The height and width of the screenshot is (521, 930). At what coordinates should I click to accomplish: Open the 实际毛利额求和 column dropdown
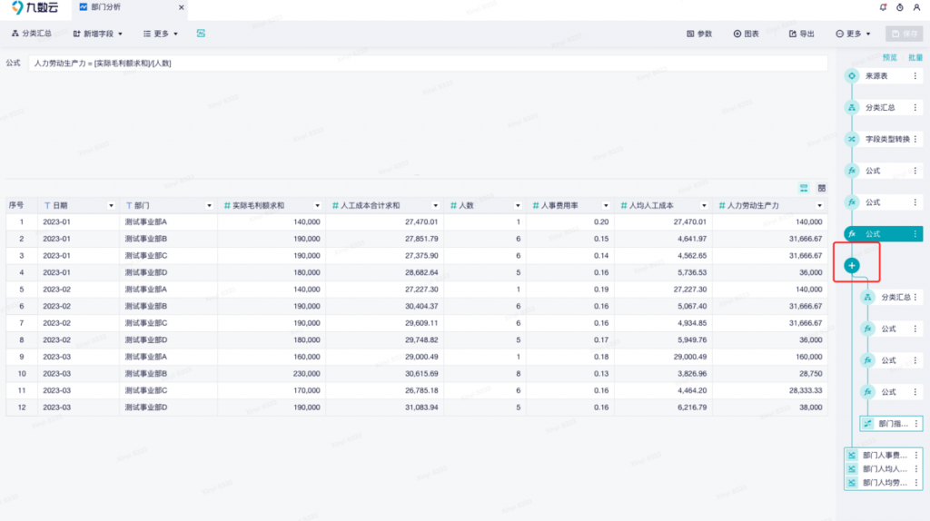tap(317, 206)
